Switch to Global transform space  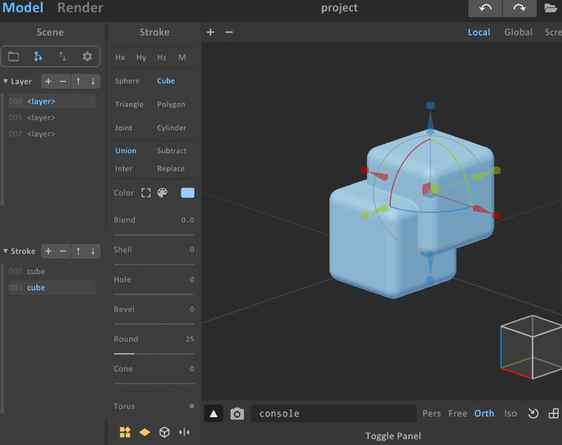[x=518, y=32]
